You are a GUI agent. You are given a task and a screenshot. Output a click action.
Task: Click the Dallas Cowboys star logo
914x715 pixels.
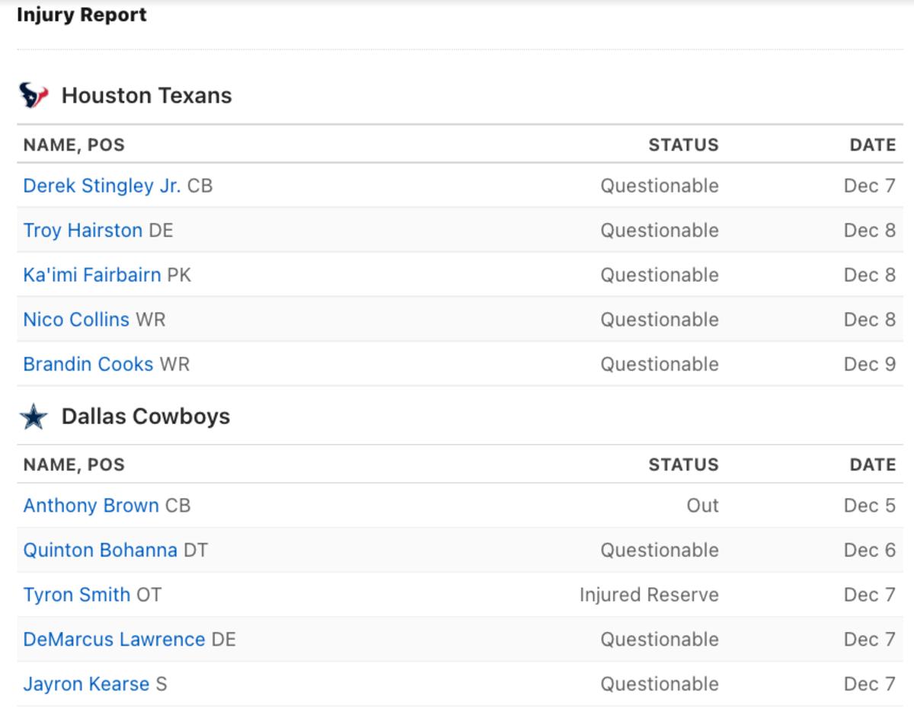[x=34, y=417]
